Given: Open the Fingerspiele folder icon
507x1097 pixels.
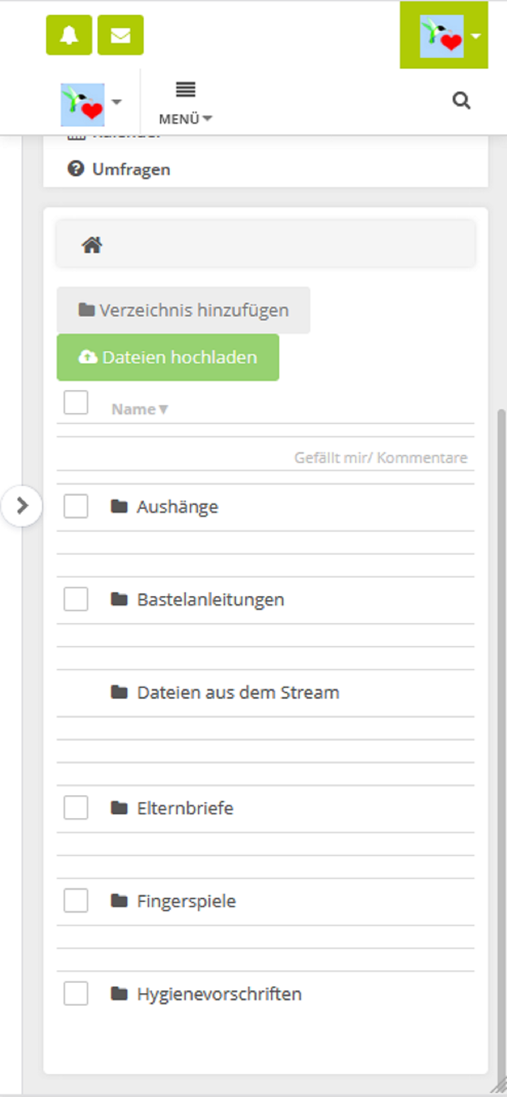Looking at the screenshot, I should pyautogui.click(x=119, y=900).
